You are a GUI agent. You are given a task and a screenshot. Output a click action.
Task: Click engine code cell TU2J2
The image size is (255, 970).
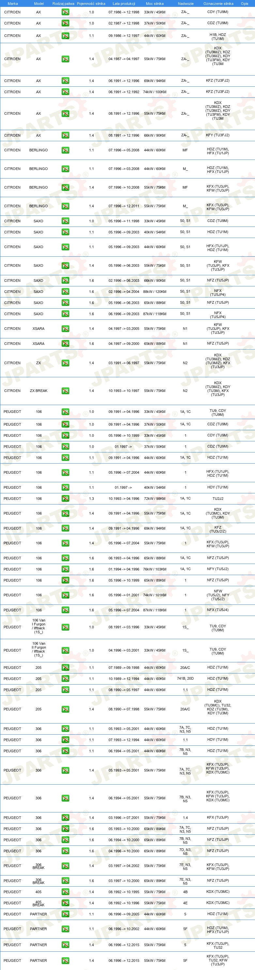pyautogui.click(x=218, y=499)
